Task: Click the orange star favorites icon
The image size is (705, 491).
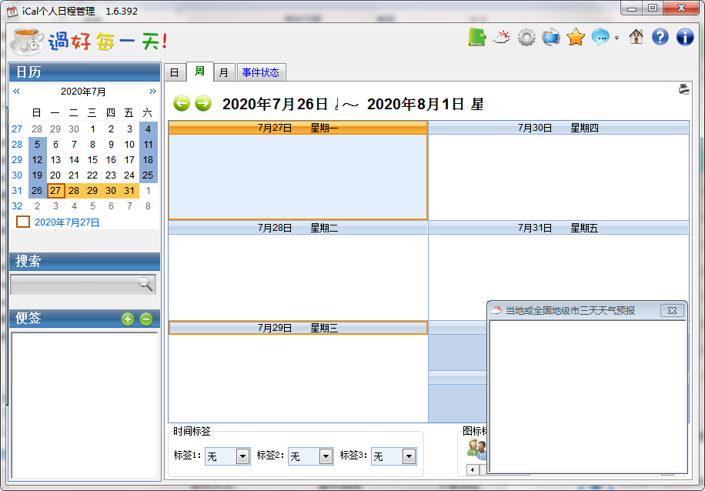Action: point(576,37)
